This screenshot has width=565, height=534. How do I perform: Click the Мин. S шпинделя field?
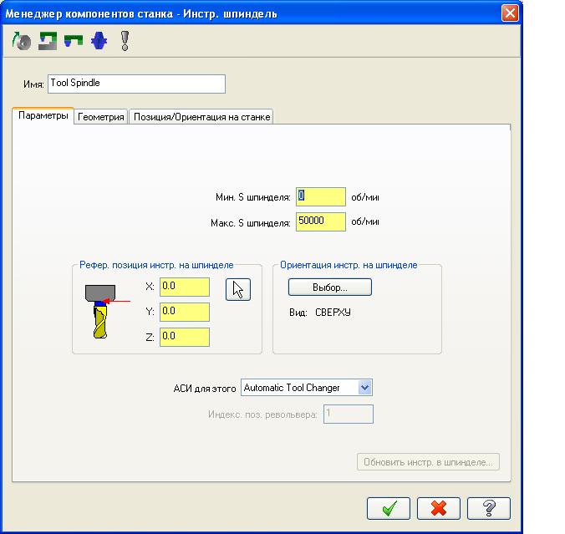pyautogui.click(x=321, y=196)
